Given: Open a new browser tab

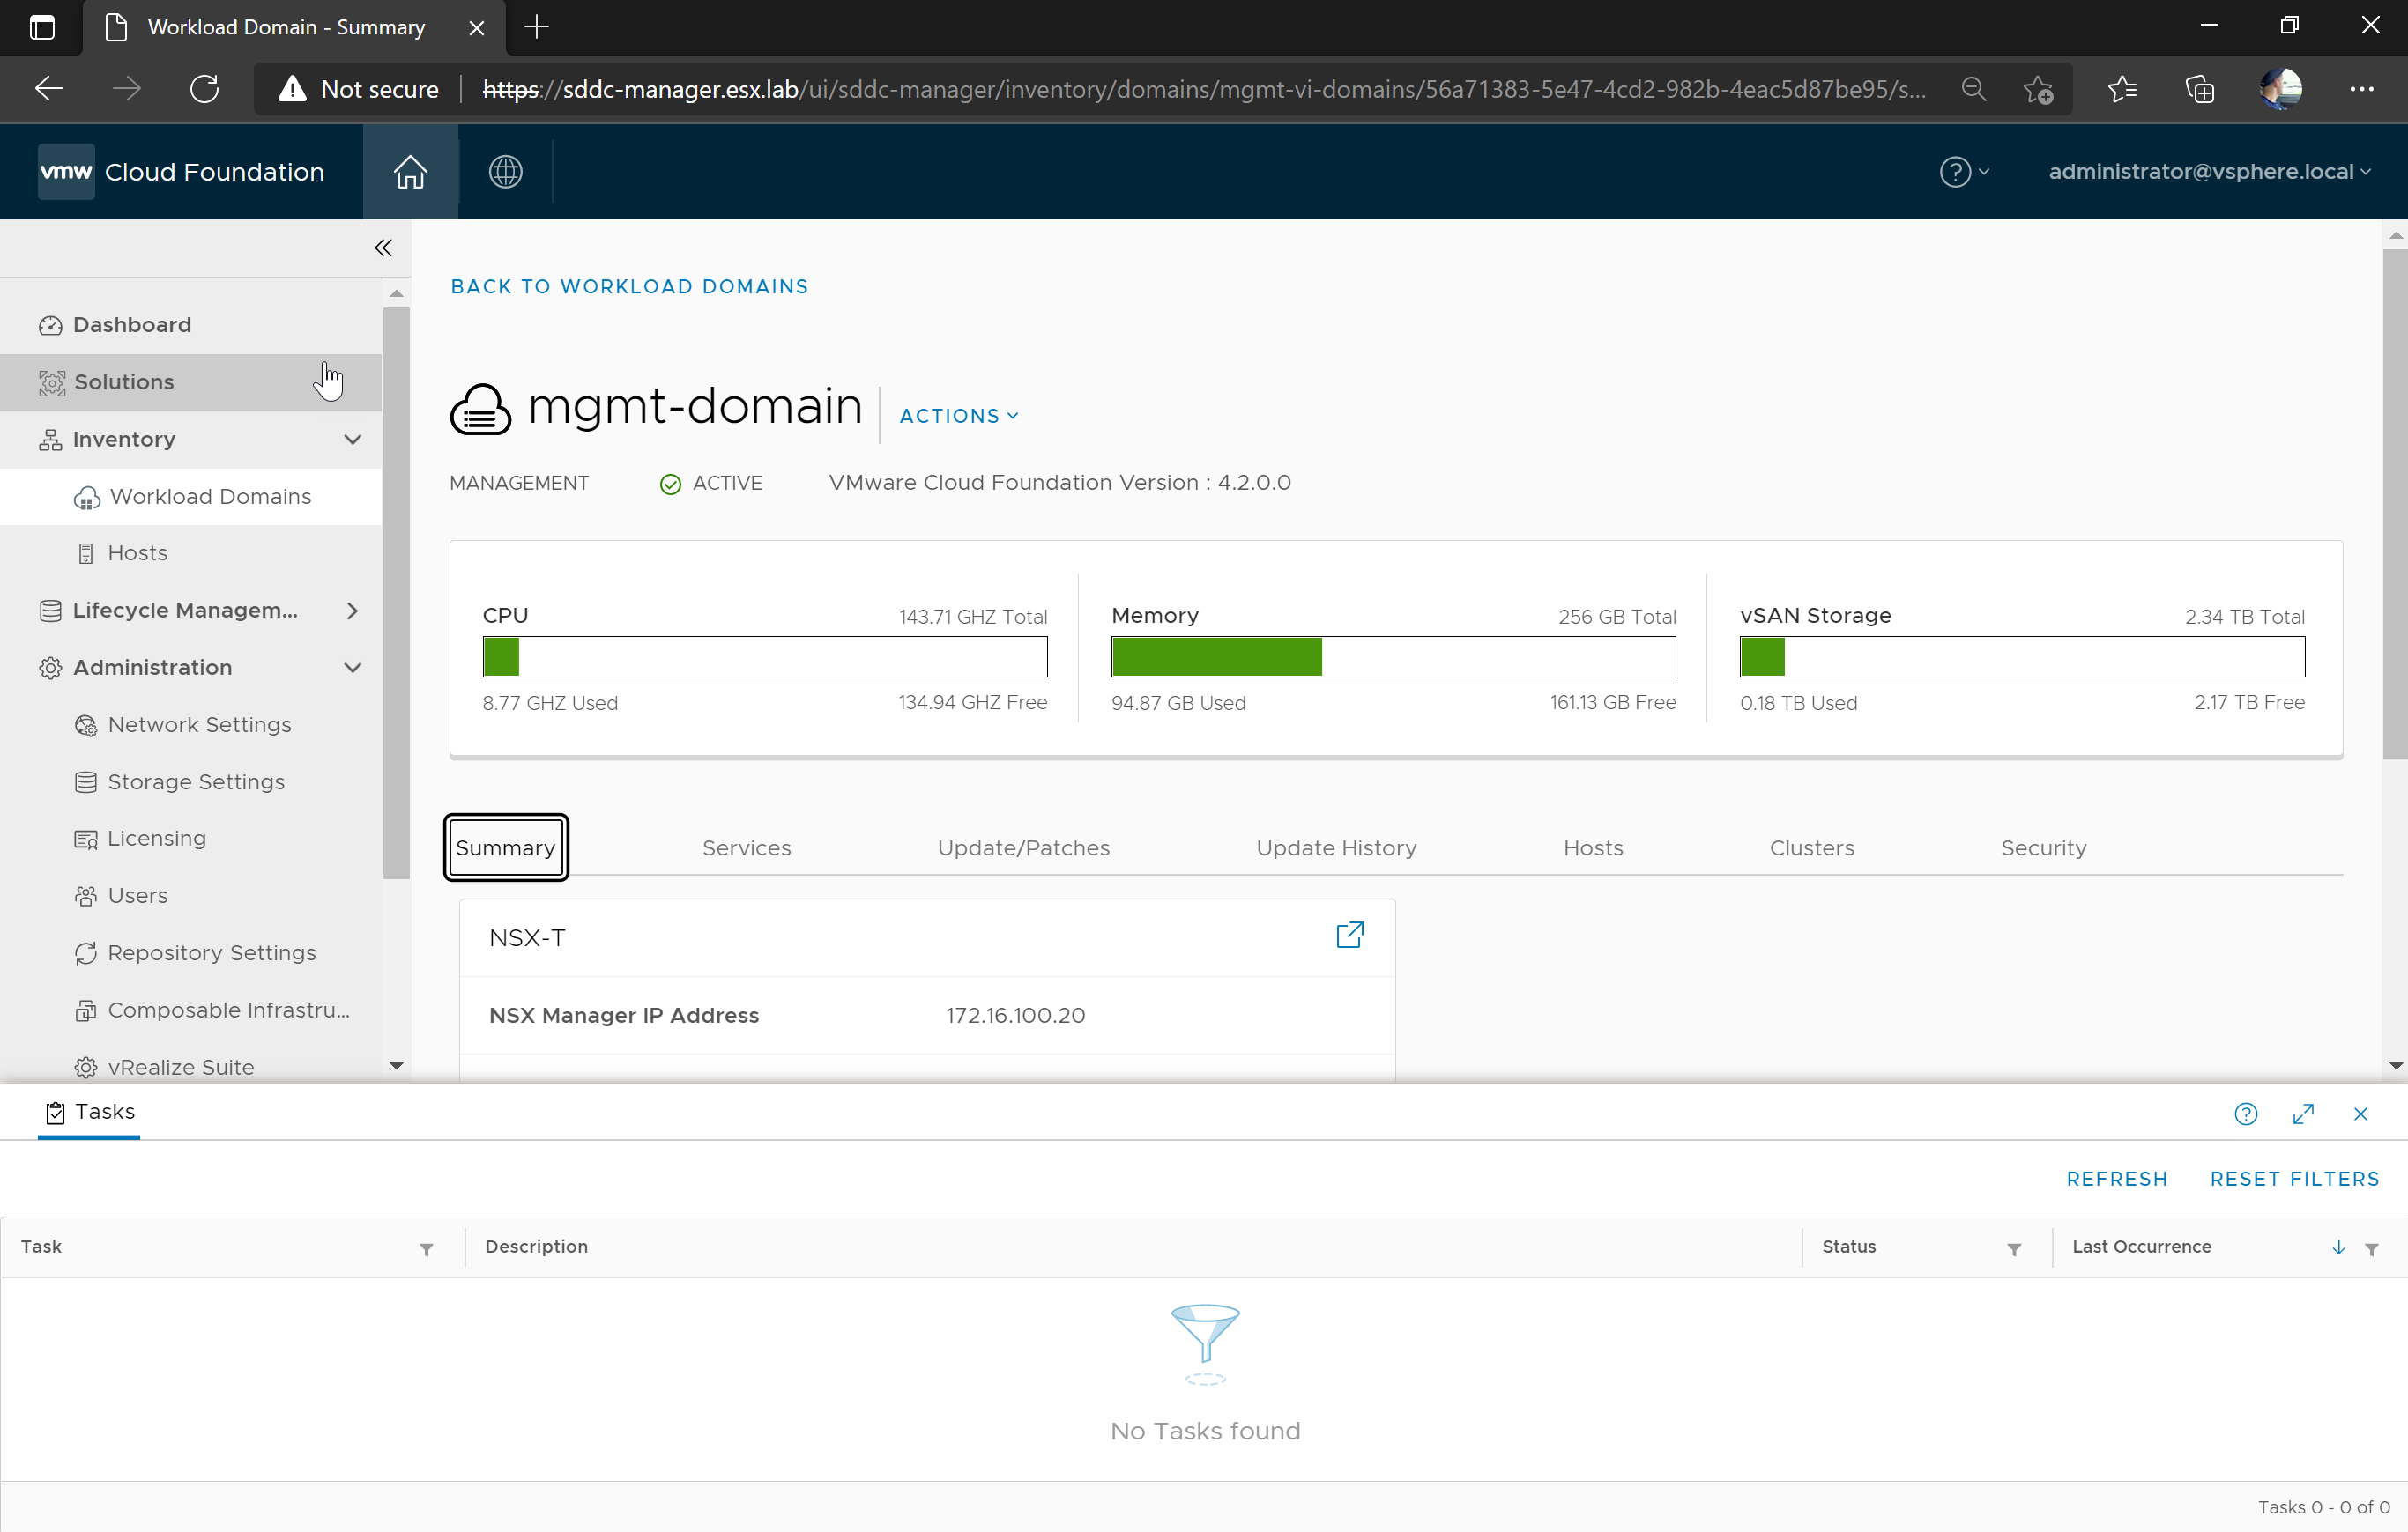Looking at the screenshot, I should click(x=537, y=27).
